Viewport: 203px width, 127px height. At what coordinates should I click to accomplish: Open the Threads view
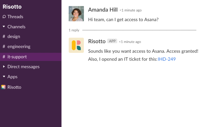pos(15,17)
